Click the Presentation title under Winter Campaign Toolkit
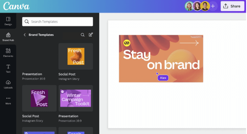Viewport: 247px width, 134px height. pyautogui.click(x=68, y=116)
